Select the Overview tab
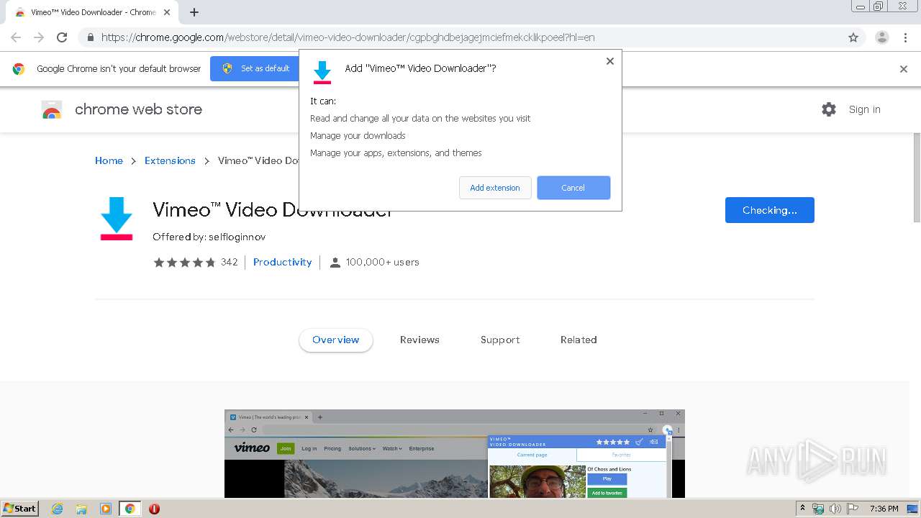 336,340
